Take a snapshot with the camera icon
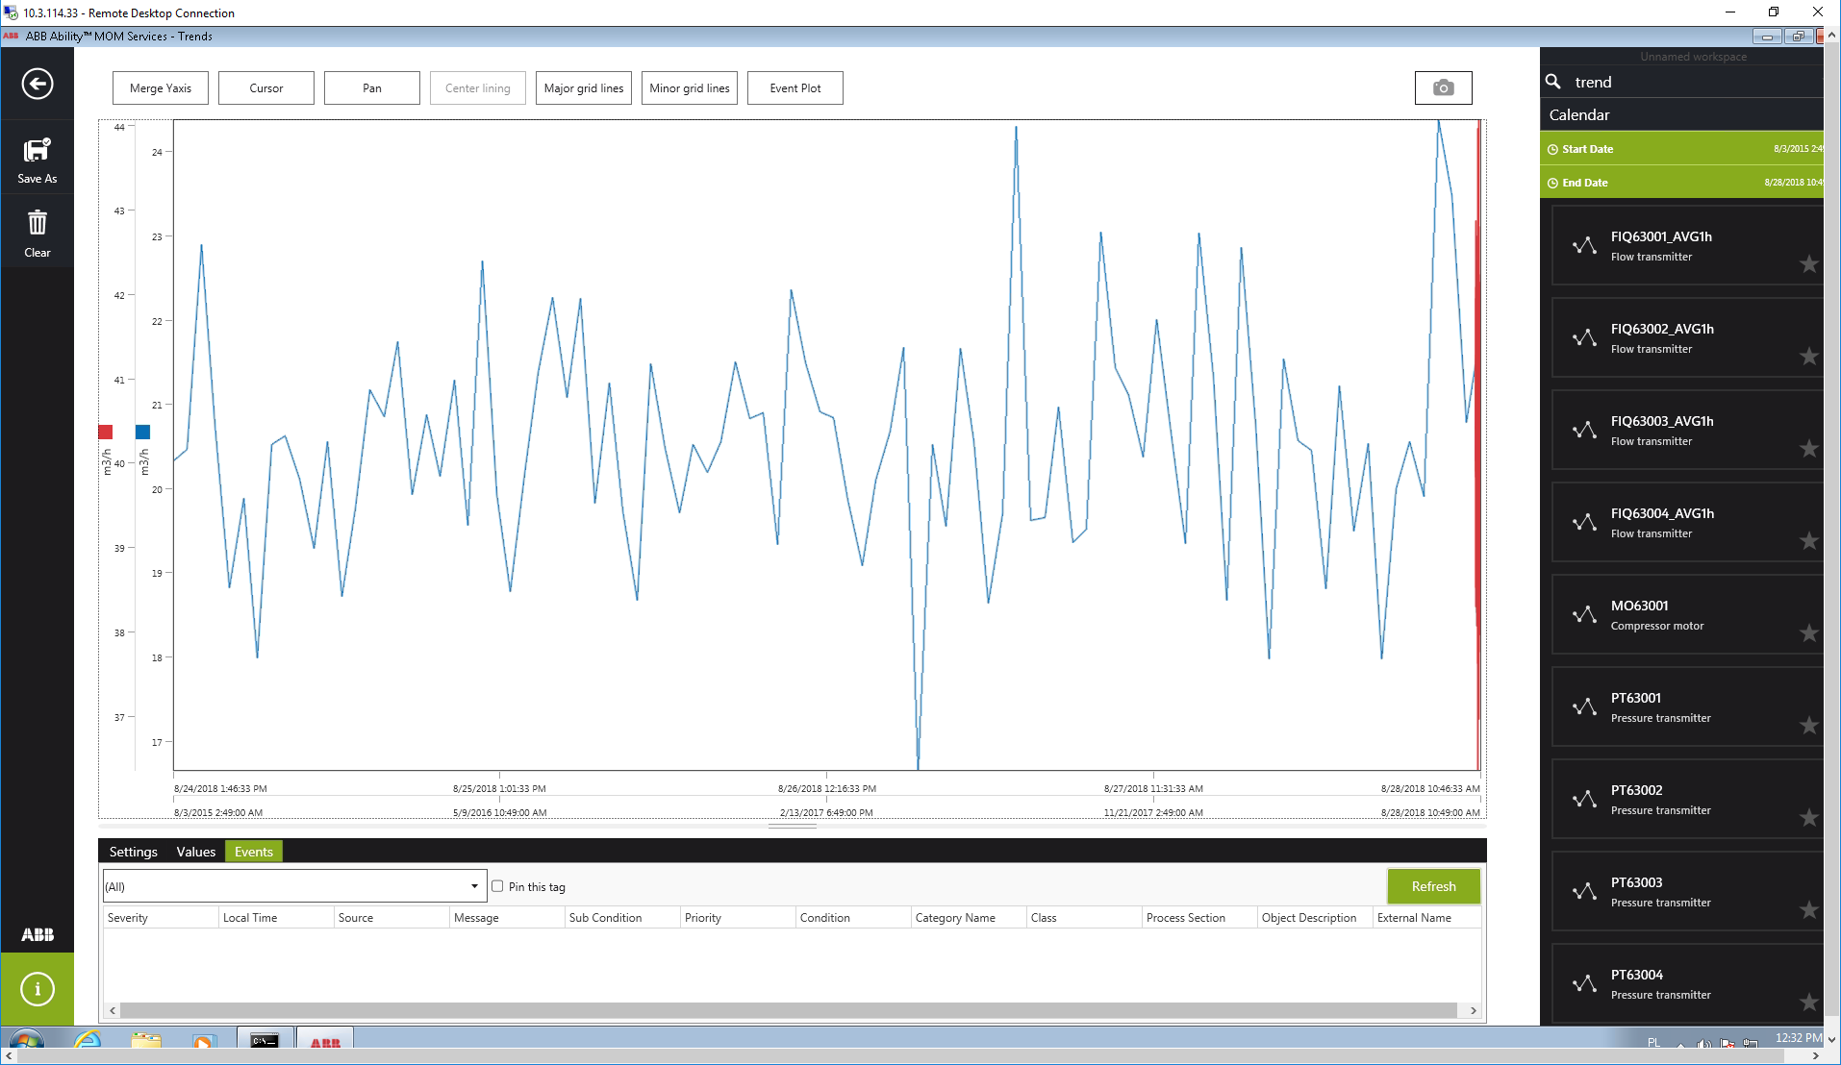This screenshot has height=1065, width=1841. (1443, 88)
